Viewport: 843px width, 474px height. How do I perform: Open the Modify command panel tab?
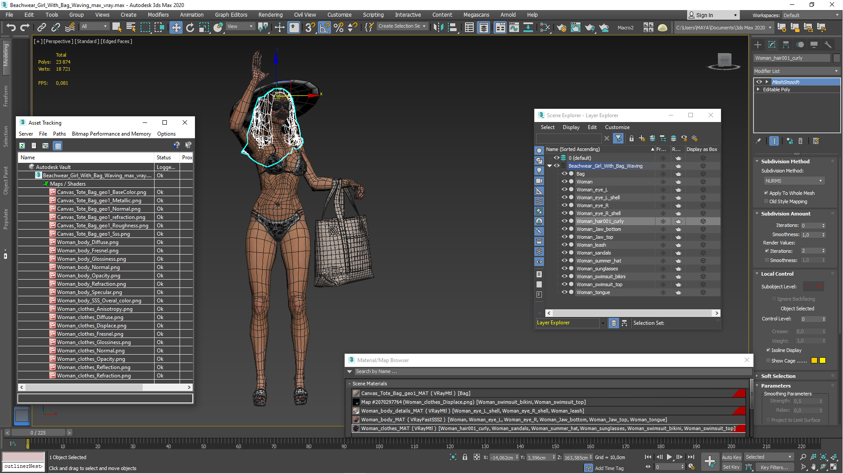click(x=772, y=45)
